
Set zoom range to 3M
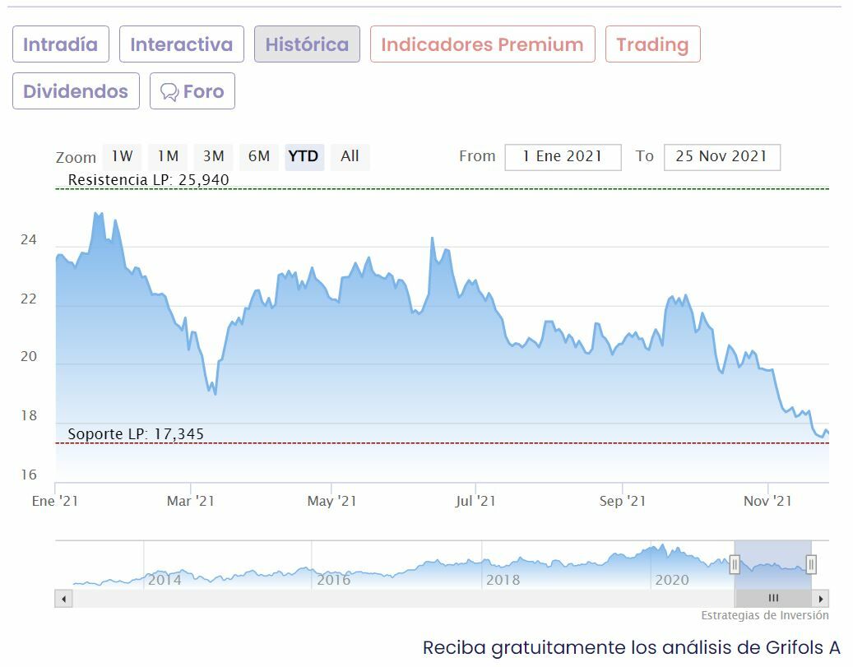click(214, 156)
